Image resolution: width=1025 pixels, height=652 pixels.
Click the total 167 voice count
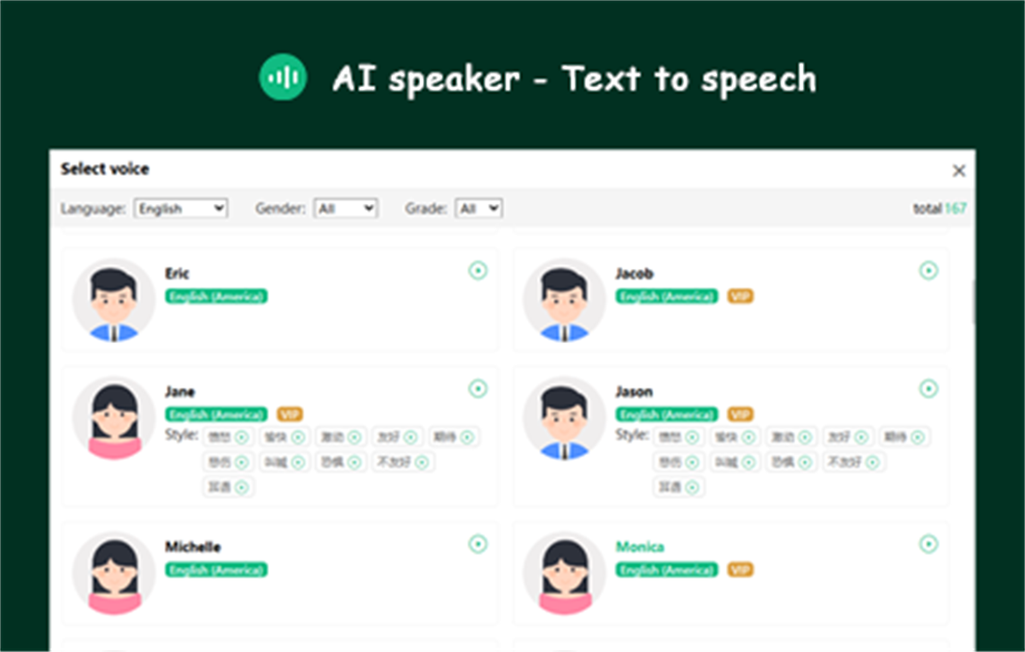click(940, 208)
